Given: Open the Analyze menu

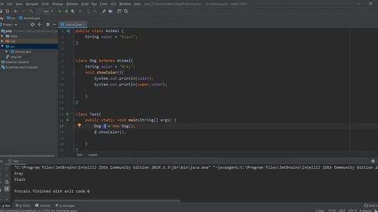Looking at the screenshot, I should coord(57,4).
